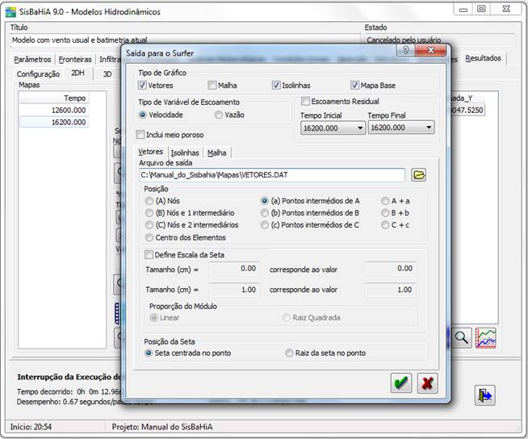This screenshot has width=528, height=439.
Task: Click second Tamanho (cm) field 1.00
Action: click(234, 290)
